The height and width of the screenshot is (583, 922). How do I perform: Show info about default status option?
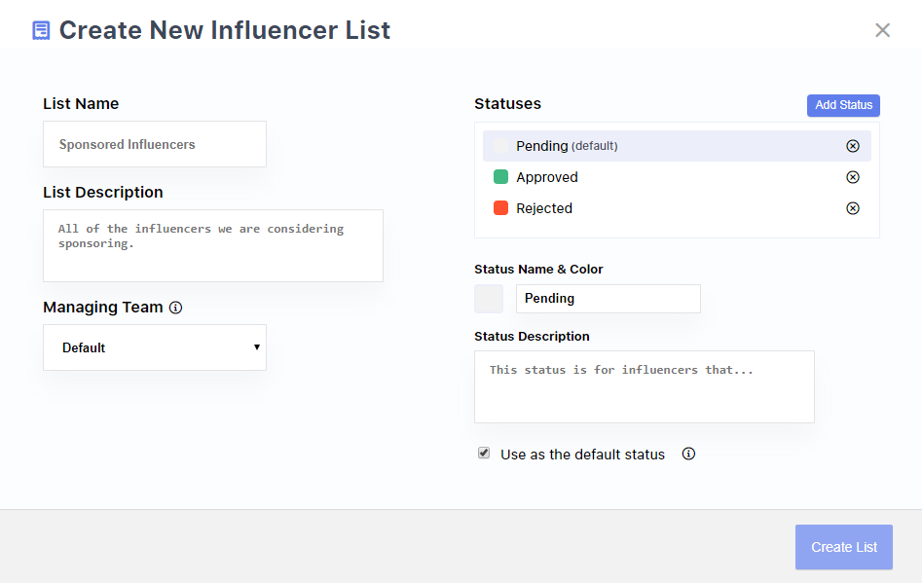click(688, 454)
